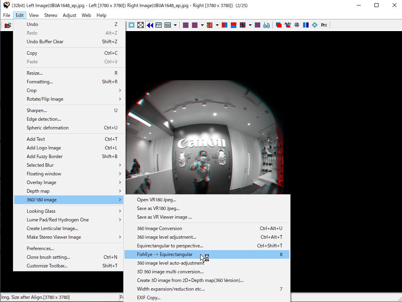Click the open file toolbar icon
Screen dimensions: 402x302
pos(8,25)
